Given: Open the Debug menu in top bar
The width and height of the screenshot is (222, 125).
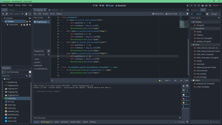Looking at the screenshot, I should point(18,5).
